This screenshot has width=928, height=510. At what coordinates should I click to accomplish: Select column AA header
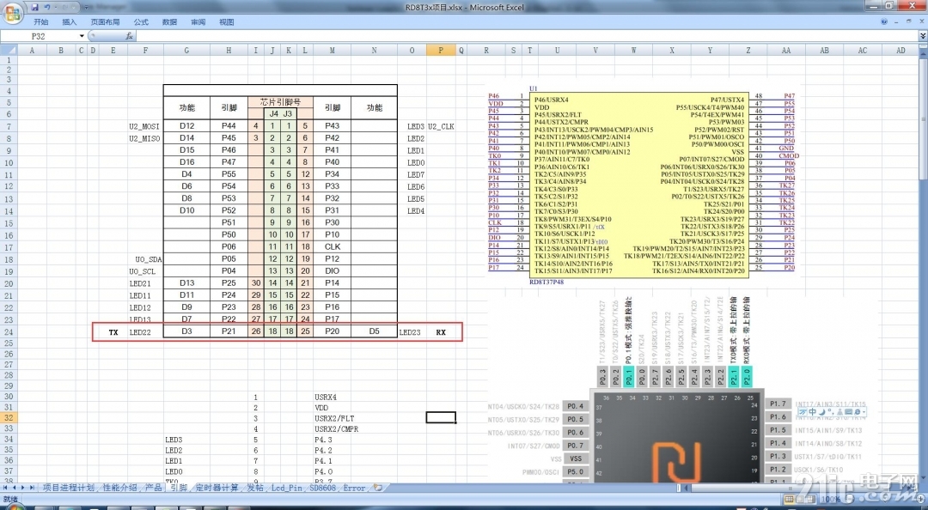coord(786,51)
